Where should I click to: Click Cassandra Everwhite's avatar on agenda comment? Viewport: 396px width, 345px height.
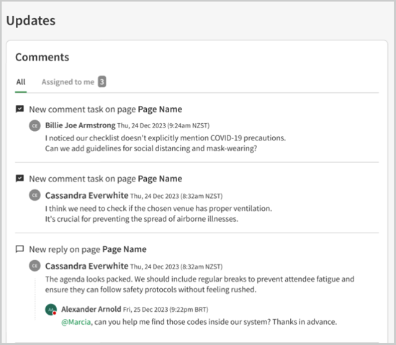[x=35, y=266]
